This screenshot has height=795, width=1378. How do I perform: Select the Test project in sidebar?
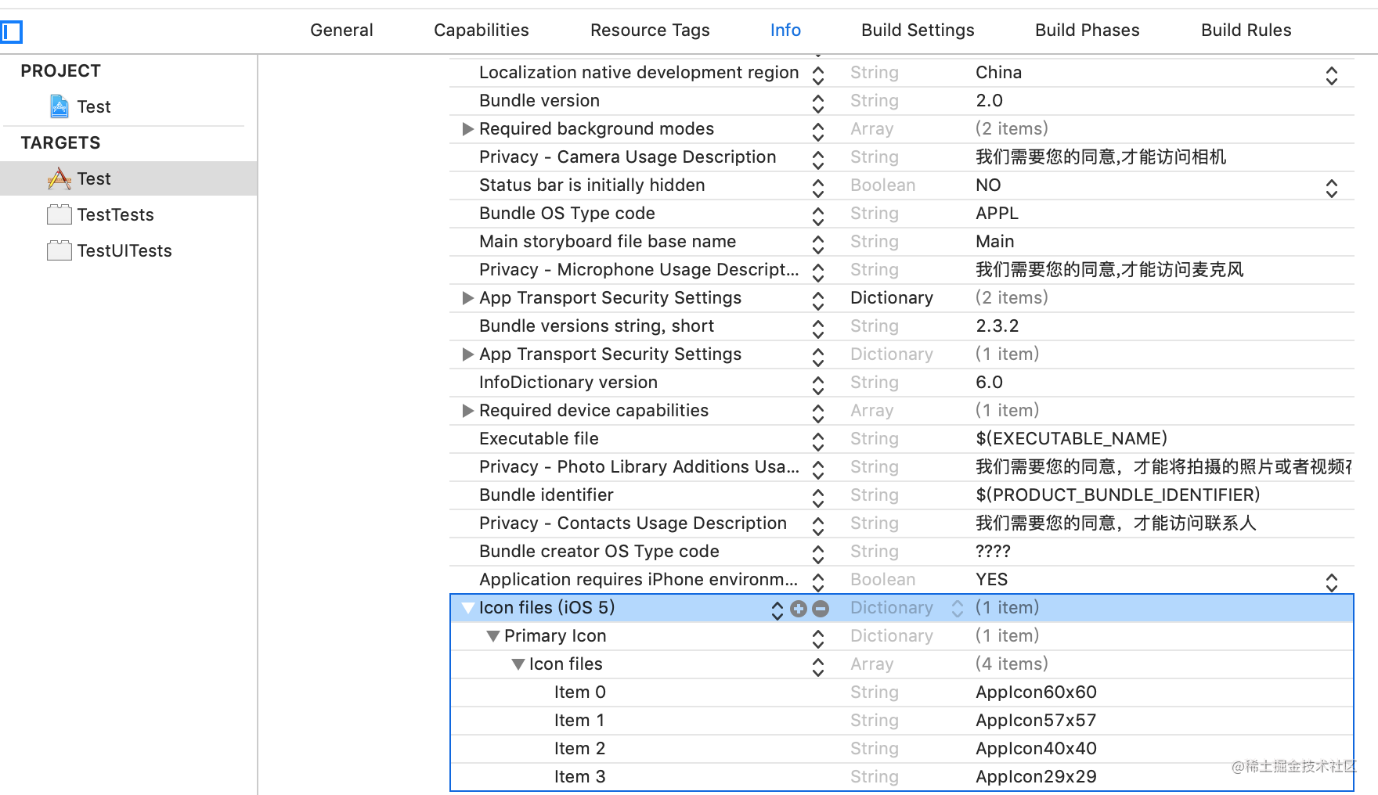[x=94, y=106]
